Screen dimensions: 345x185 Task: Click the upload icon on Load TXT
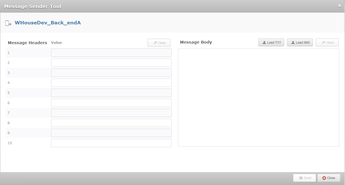(264, 42)
